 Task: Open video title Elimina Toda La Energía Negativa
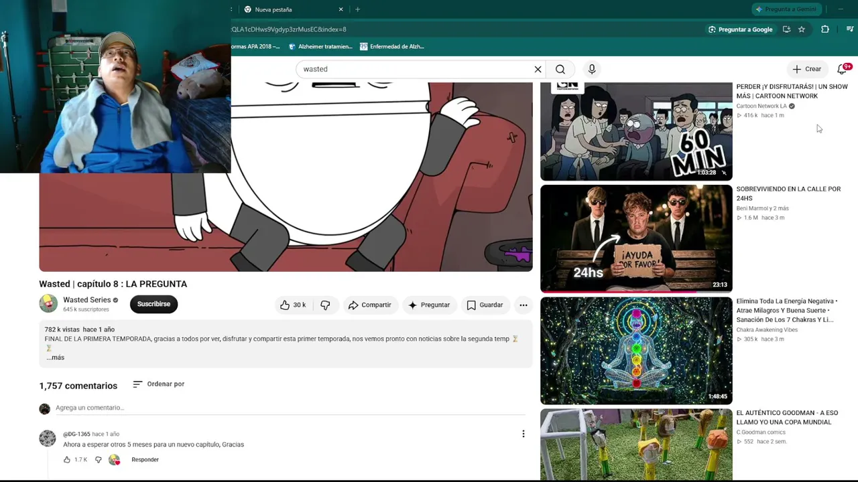[787, 311]
